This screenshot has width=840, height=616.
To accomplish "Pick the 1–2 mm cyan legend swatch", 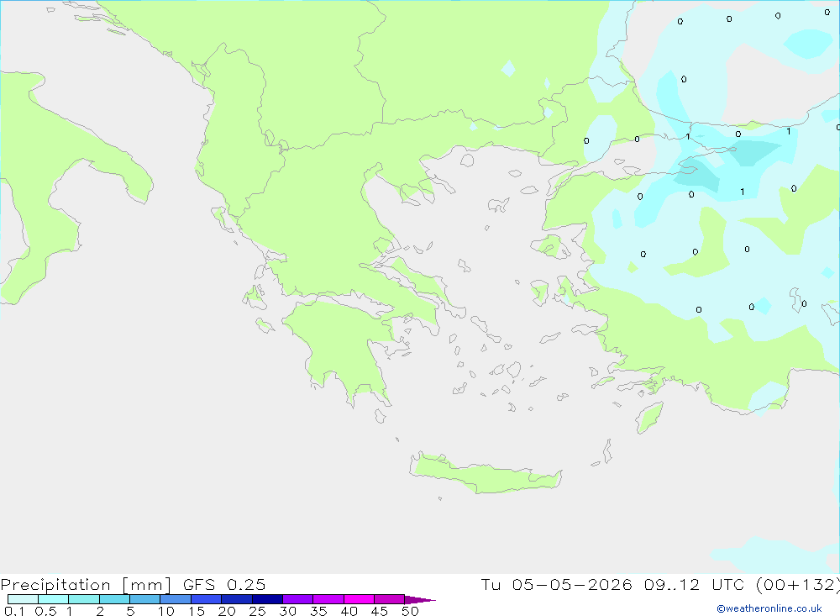I will pyautogui.click(x=84, y=599).
